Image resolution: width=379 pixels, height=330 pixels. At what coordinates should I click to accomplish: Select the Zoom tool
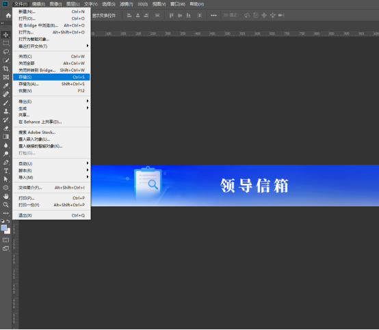[5, 205]
